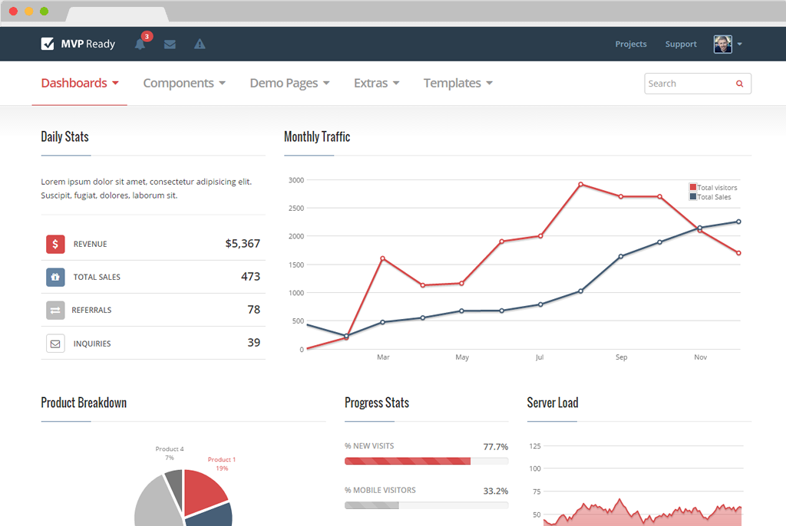Select the browser tab at top
Screen dimensions: 786x526
(x=117, y=15)
